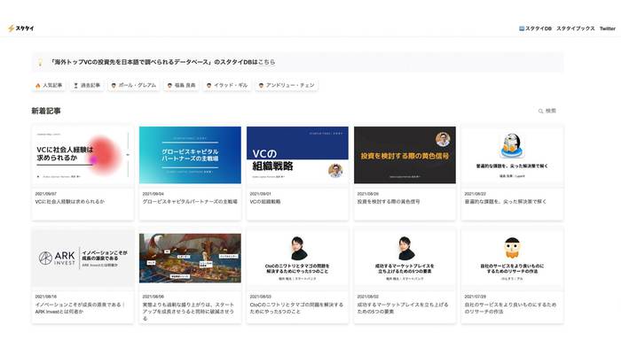Viewport: 621px width, 348px height.
Task: Click the fire icon on 人気記事 tag
Action: (38, 85)
